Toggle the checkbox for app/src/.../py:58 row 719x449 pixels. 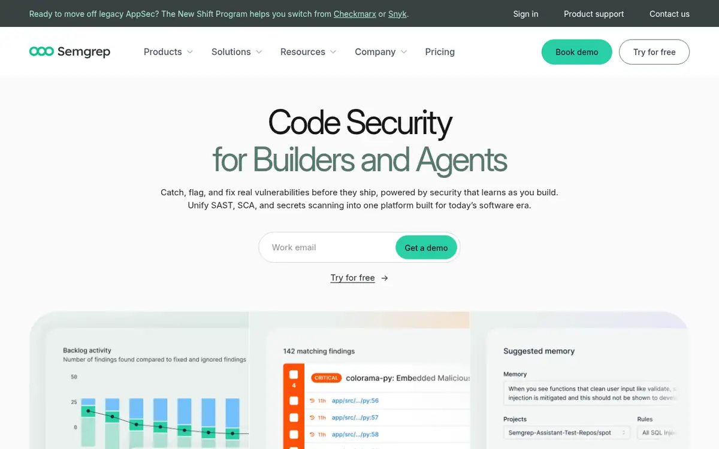[x=294, y=435]
